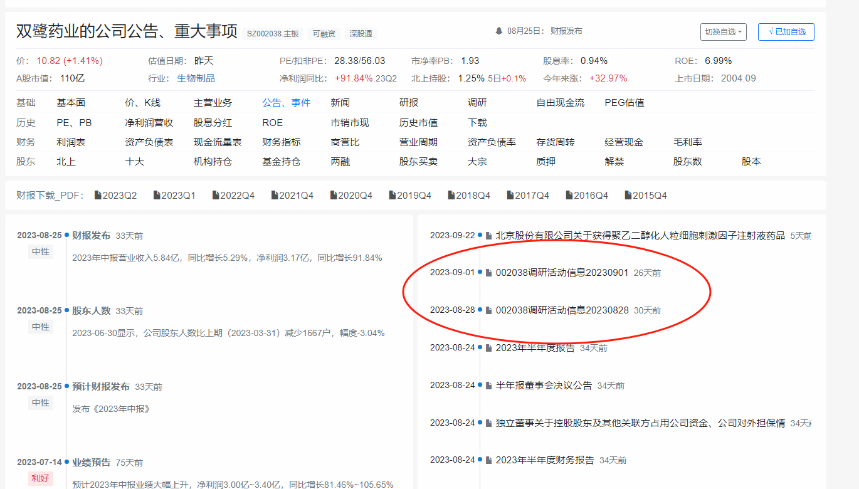Open 资产负债表 statement
Screen dimensions: 859x489
tap(149, 142)
